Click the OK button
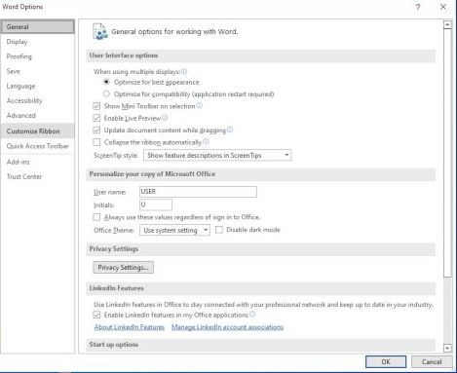Image resolution: width=457 pixels, height=373 pixels. tap(386, 361)
